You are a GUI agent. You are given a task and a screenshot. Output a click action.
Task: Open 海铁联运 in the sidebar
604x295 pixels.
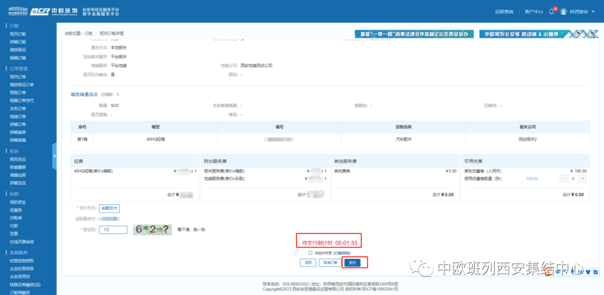click(18, 50)
